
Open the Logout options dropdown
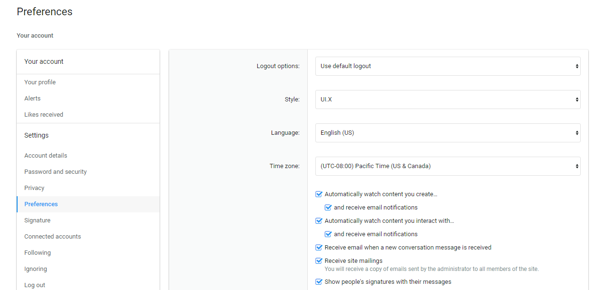pos(447,66)
